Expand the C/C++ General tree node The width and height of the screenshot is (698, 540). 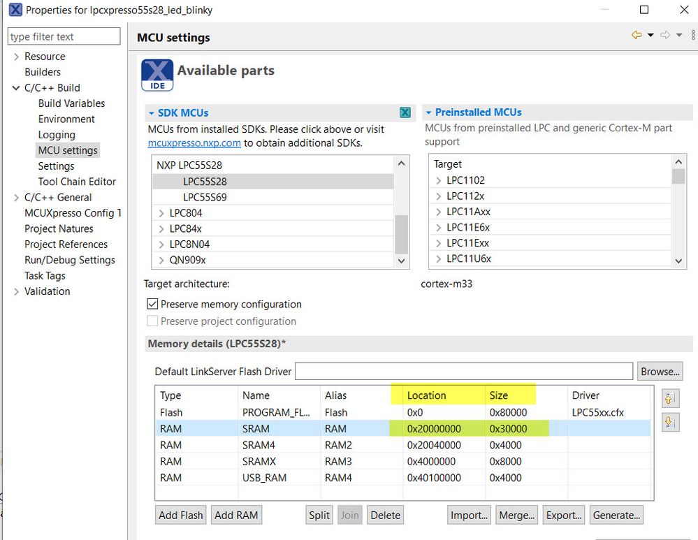(x=16, y=197)
